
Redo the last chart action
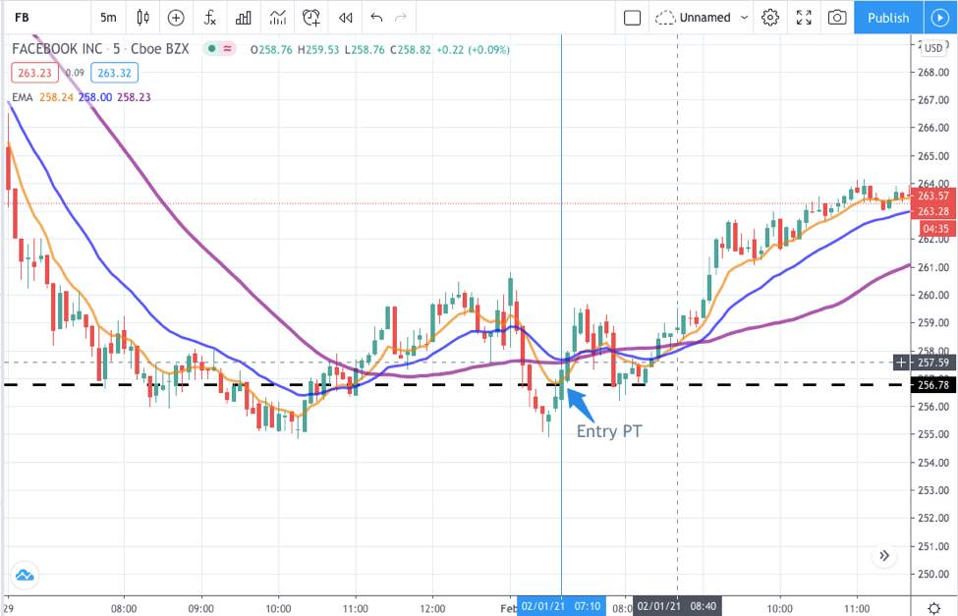(401, 18)
